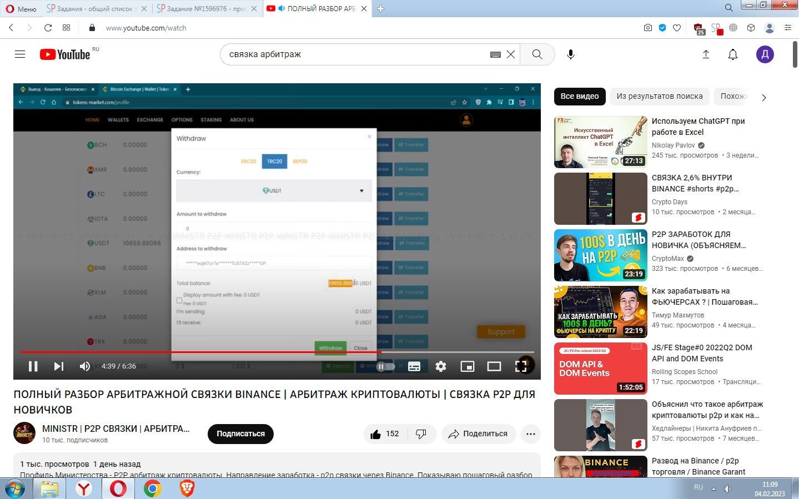
Task: Open the browser tab search magnifier
Action: (728, 8)
